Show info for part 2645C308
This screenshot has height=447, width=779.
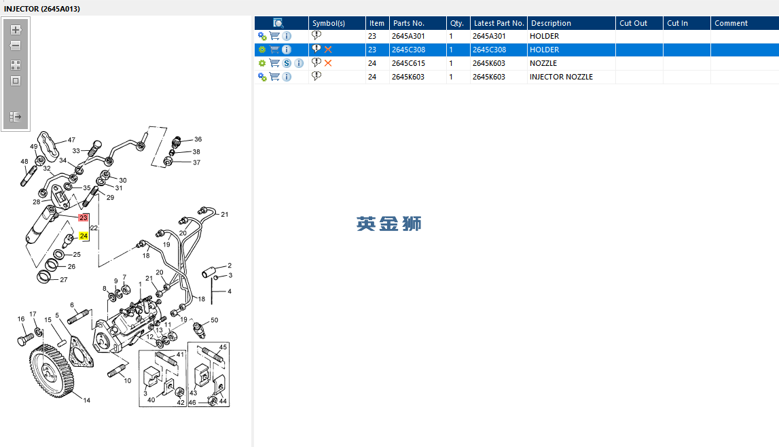point(287,50)
